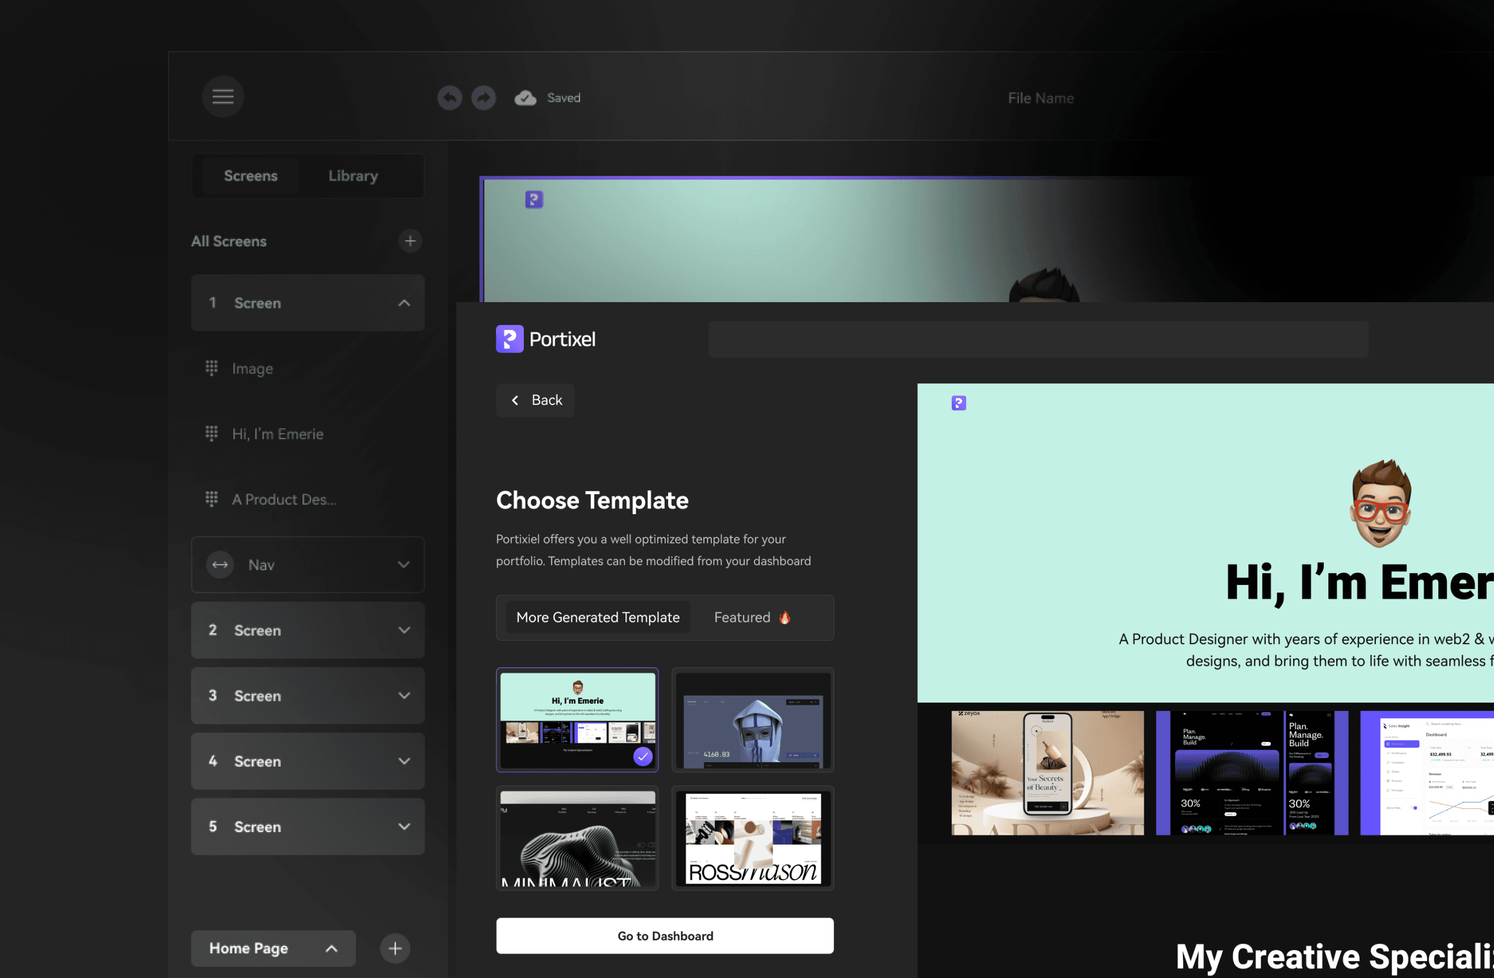Click the redo arrow icon
The image size is (1494, 978).
point(484,98)
